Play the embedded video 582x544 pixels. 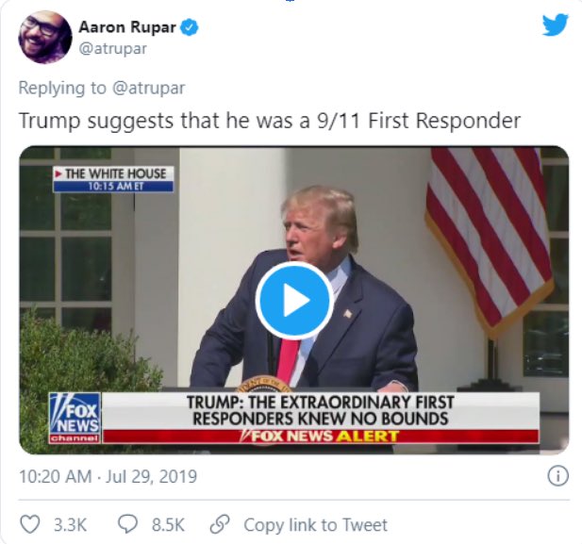pyautogui.click(x=294, y=300)
